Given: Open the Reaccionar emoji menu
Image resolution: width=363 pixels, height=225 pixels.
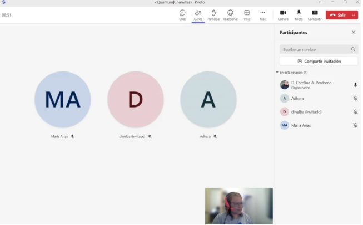Looking at the screenshot, I should pos(230,14).
